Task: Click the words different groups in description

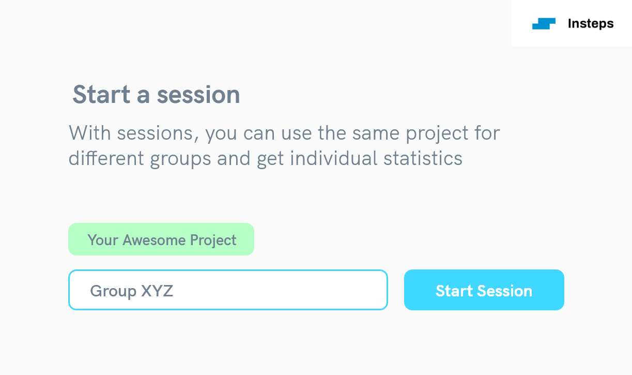Action: pos(140,158)
